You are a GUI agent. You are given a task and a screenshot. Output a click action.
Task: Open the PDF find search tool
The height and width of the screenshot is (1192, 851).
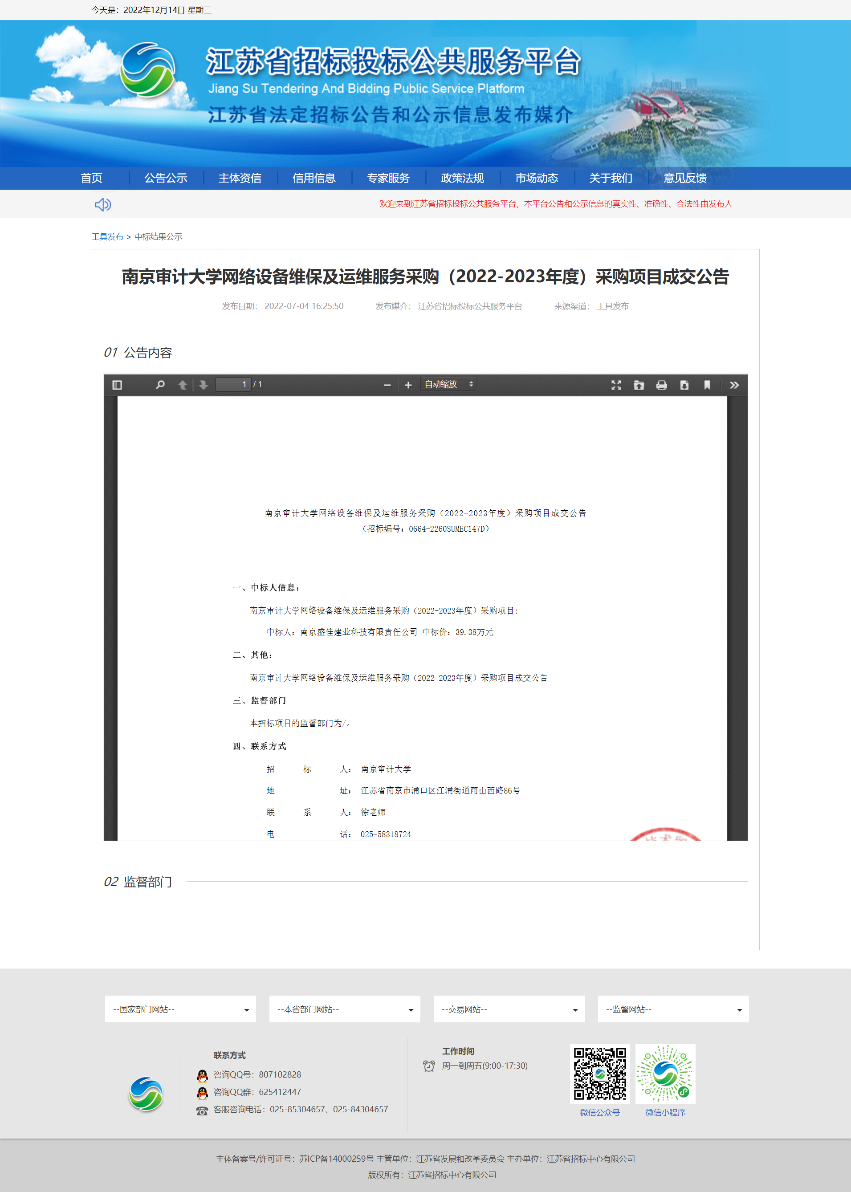[160, 385]
